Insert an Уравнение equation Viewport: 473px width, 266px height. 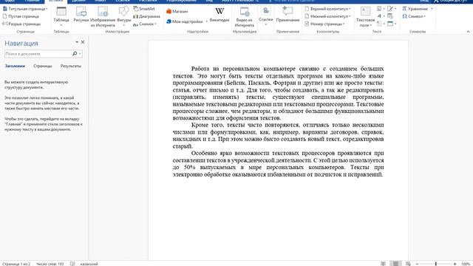(417, 9)
